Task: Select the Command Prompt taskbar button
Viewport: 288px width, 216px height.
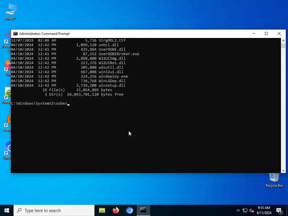Action: pyautogui.click(x=143, y=210)
